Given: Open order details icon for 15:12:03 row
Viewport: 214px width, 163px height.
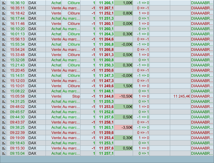Looking at the screenshot, I should pos(4,81).
